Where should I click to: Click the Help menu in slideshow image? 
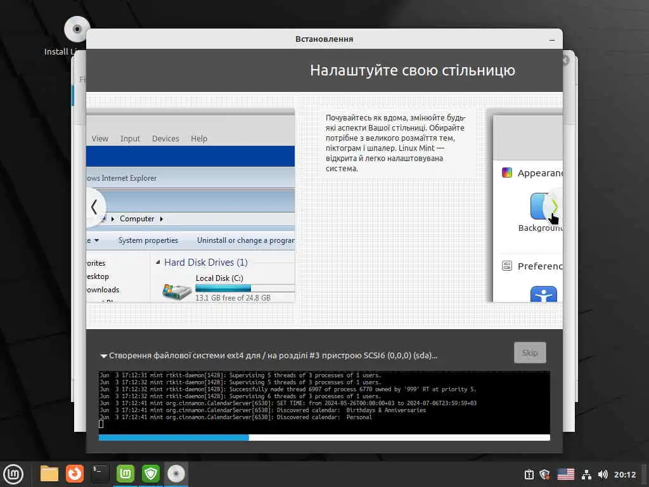pos(199,139)
